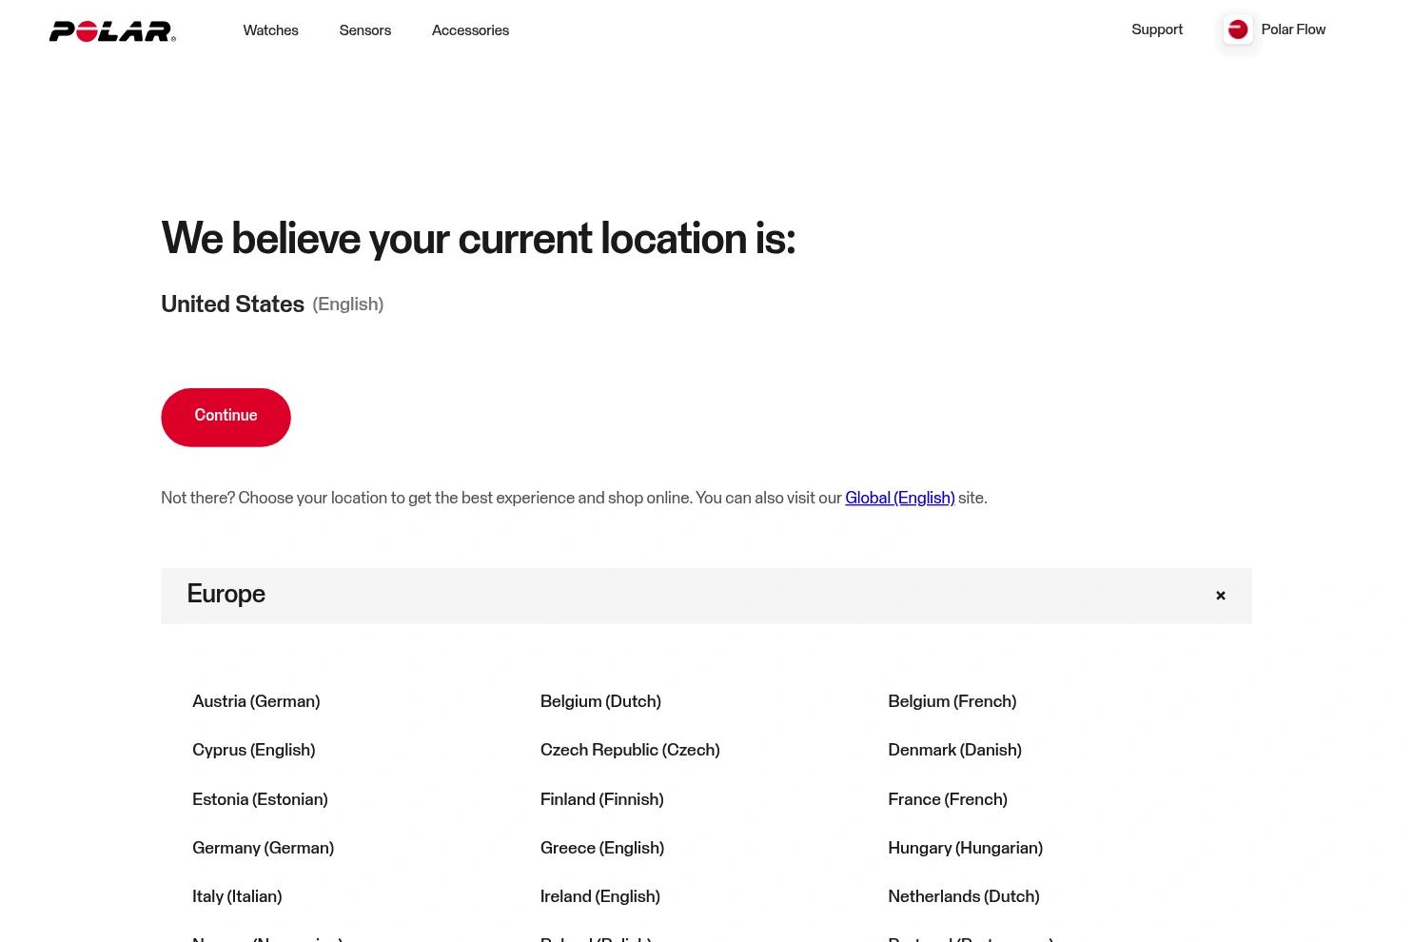Pick Denmark (Danish)
Image resolution: width=1413 pixels, height=942 pixels.
pos(954,750)
